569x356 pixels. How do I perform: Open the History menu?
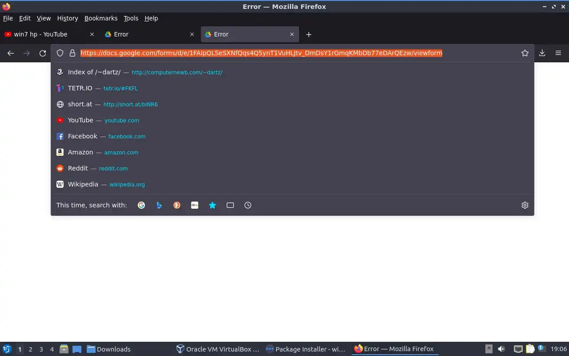tap(68, 18)
